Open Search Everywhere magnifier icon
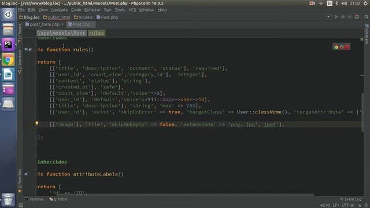The width and height of the screenshot is (370, 208). [366, 17]
